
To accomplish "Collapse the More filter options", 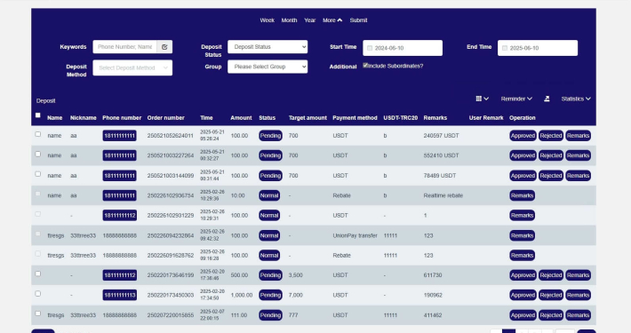I will click(x=332, y=20).
